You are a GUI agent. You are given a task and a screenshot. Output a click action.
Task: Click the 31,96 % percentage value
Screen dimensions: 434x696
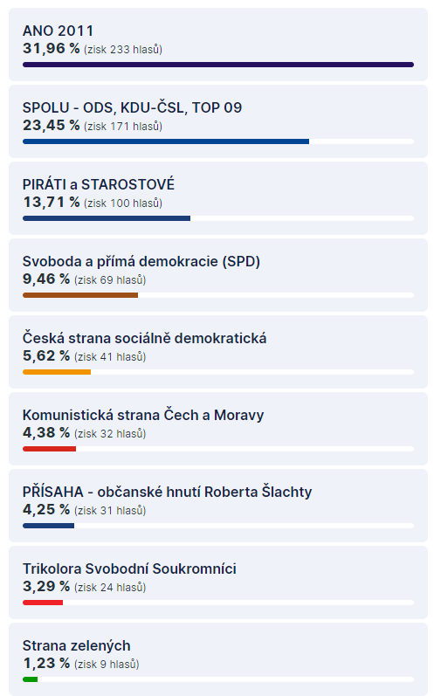[51, 48]
